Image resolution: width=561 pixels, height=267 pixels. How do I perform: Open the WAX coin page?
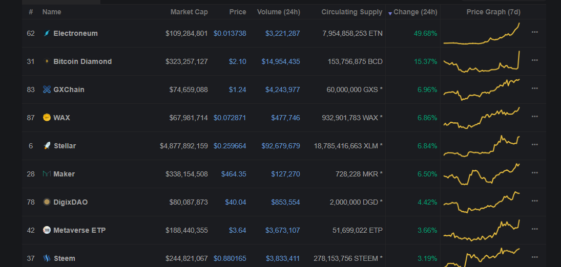(61, 117)
